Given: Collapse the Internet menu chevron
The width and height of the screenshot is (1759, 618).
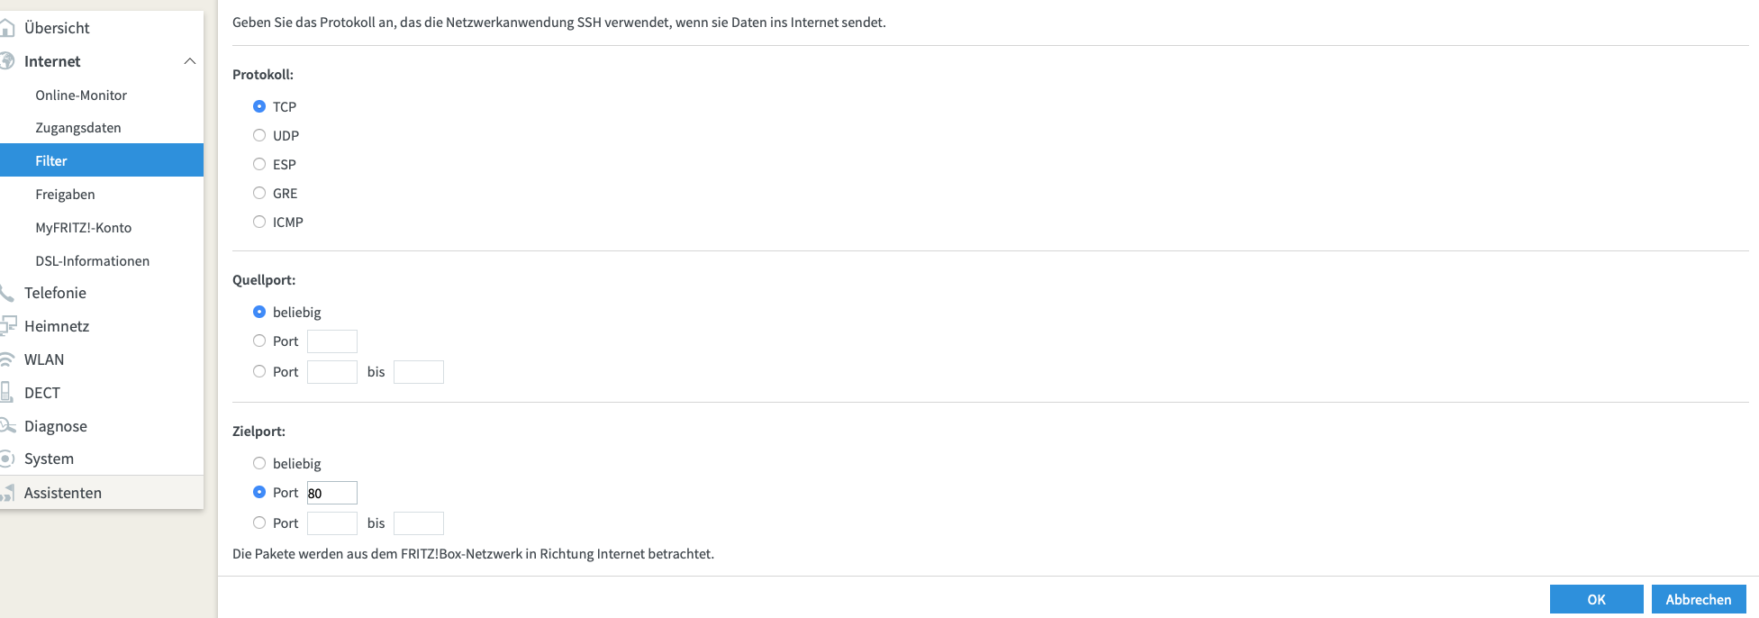Looking at the screenshot, I should [189, 61].
